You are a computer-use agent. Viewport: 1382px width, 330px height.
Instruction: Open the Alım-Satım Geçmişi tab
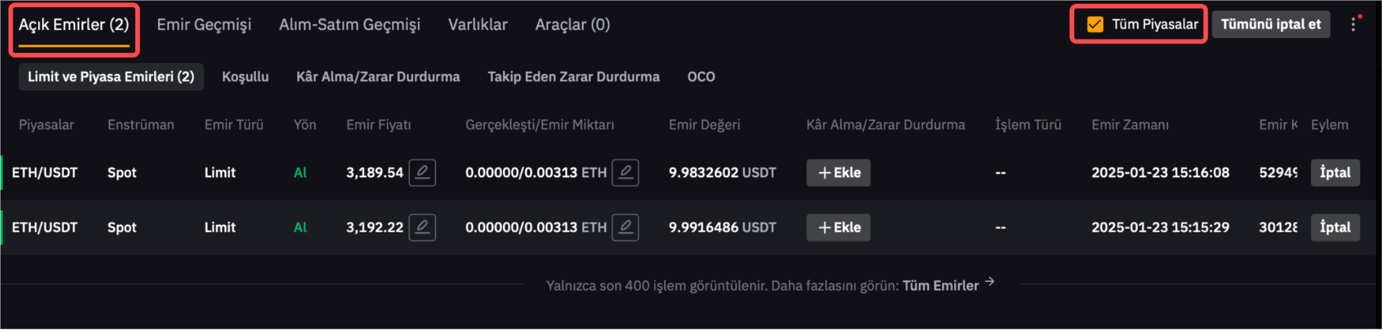click(349, 25)
